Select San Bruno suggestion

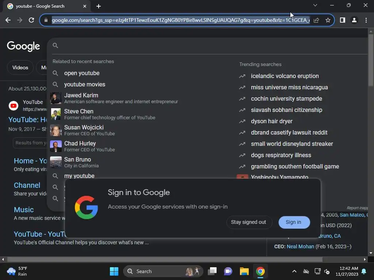[141, 162]
